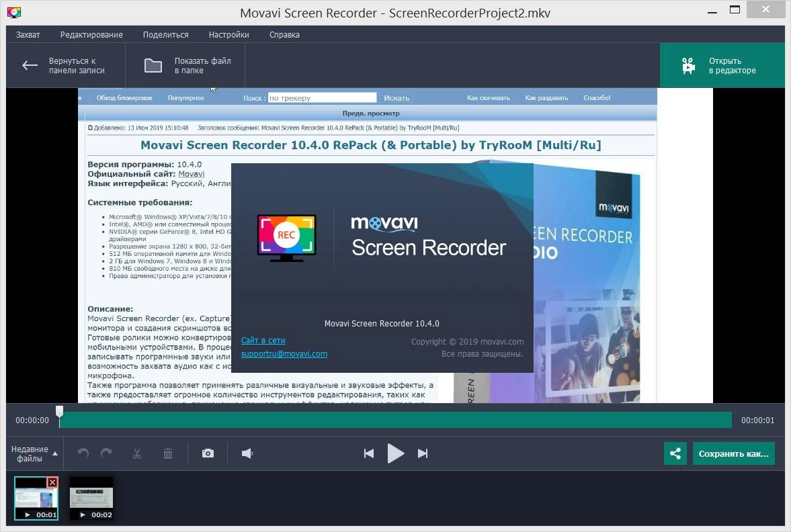Click the Сайт в сети link

(x=263, y=341)
